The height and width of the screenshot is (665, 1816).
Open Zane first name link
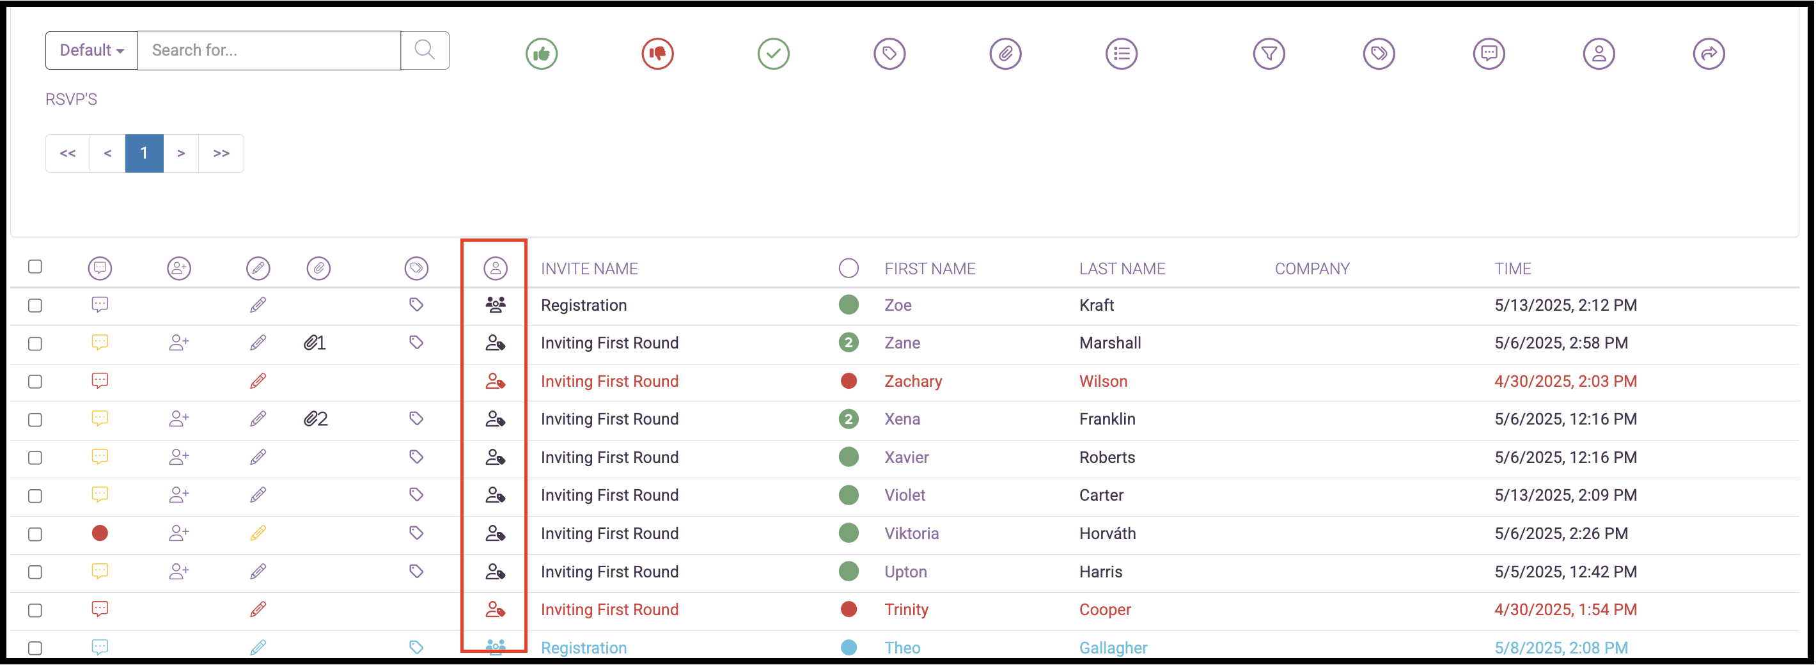point(902,343)
